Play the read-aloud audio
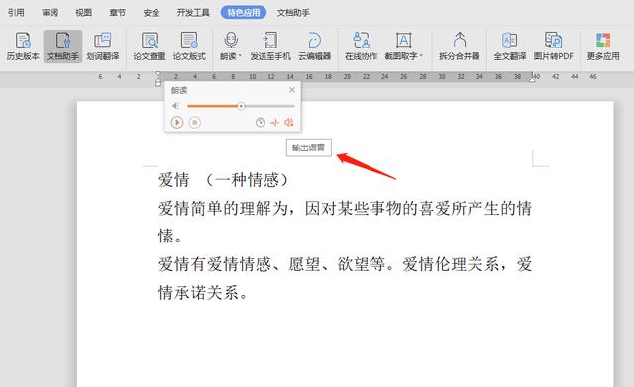 pos(177,122)
